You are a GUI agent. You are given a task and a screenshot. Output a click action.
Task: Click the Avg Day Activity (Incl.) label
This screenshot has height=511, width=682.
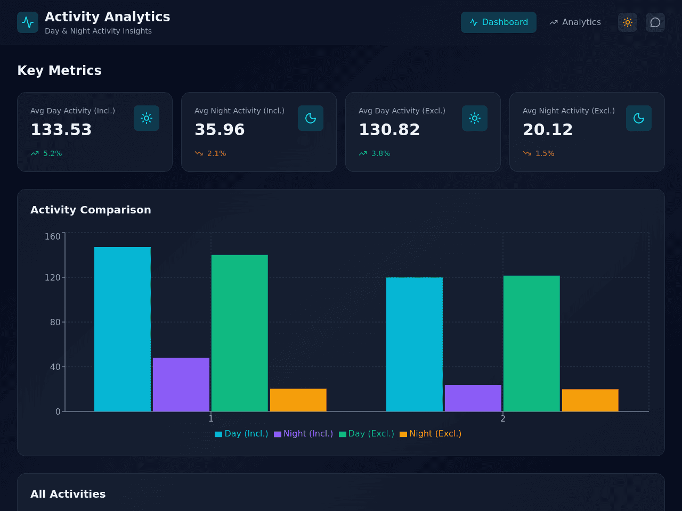(x=72, y=111)
